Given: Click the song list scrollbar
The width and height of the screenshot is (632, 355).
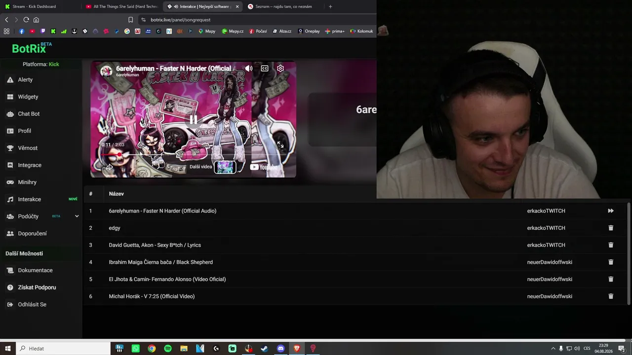Looking at the screenshot, I should 629,253.
